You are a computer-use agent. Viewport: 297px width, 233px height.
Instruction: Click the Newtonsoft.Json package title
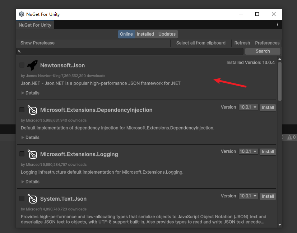(62, 65)
